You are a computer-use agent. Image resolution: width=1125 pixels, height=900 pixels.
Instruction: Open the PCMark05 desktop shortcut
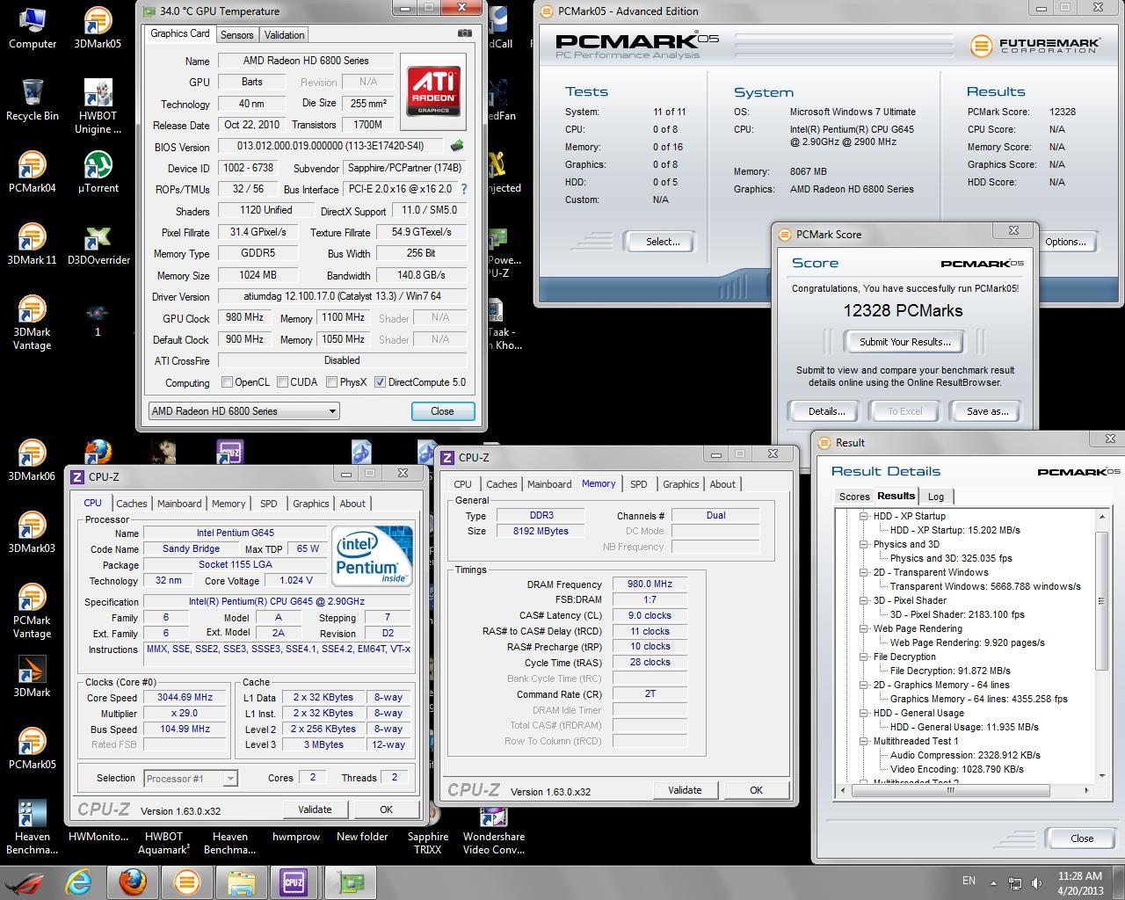[x=33, y=748]
